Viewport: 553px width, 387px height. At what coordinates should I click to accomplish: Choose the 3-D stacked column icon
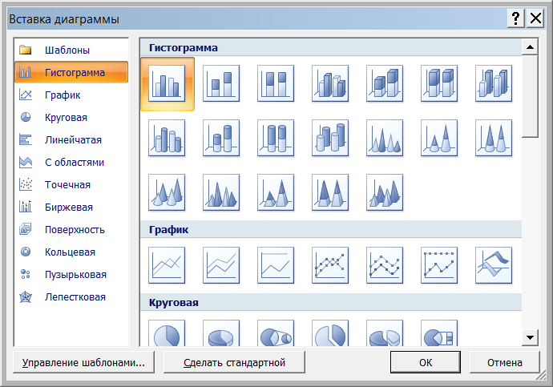click(385, 83)
